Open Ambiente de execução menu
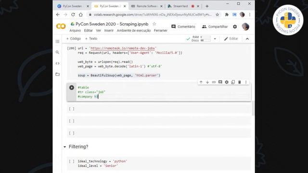308x173 pixels. click(134, 31)
